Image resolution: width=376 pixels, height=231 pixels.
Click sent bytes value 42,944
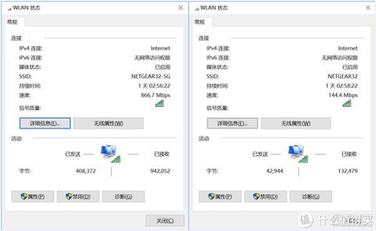point(274,171)
